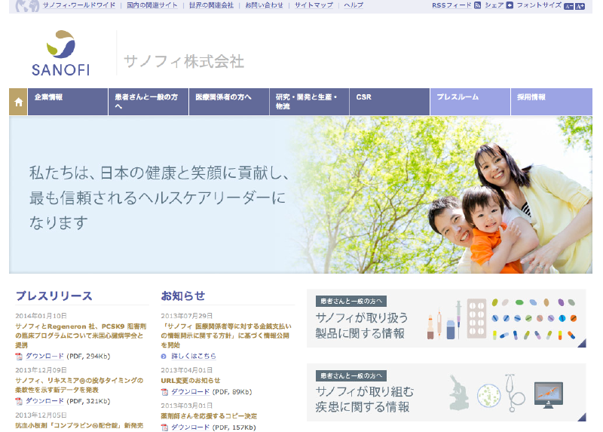Open 患者さんと一般の方へ menu
The width and height of the screenshot is (603, 432).
point(148,102)
